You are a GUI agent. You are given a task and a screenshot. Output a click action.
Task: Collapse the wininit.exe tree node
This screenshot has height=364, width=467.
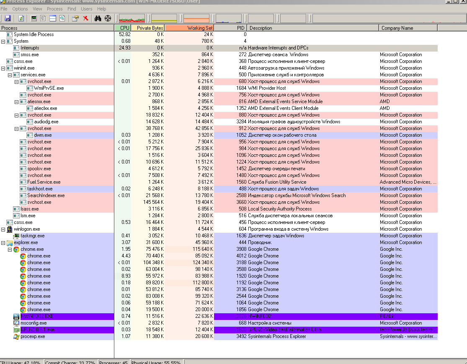(3, 68)
